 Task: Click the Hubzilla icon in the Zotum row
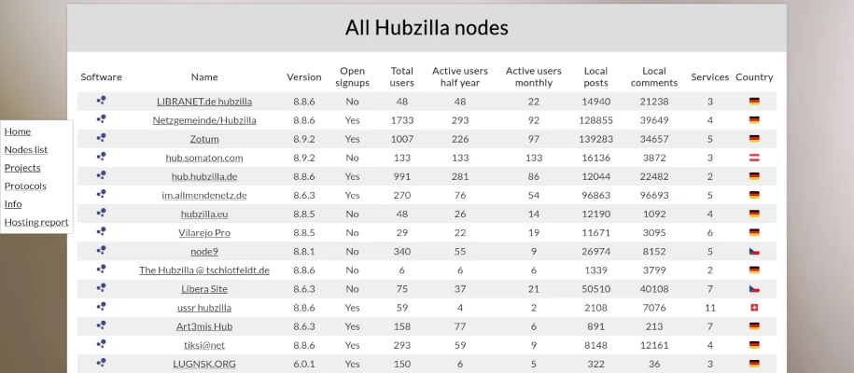[x=102, y=138]
